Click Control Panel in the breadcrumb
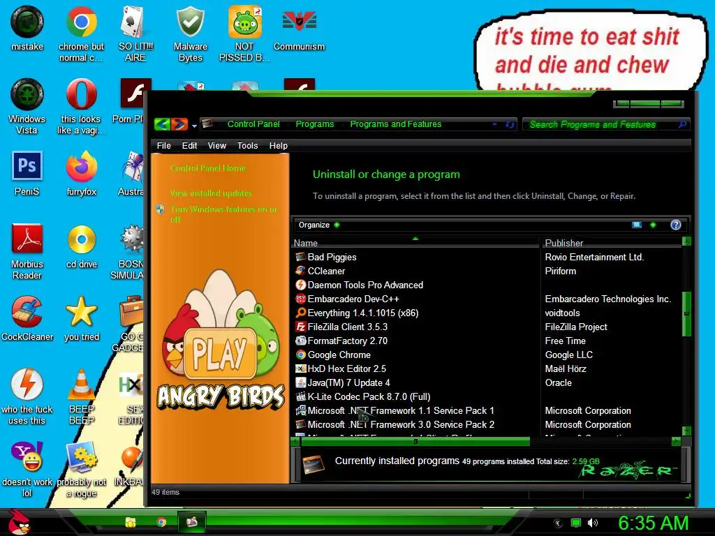Viewport: 715px width, 536px height. coord(253,124)
